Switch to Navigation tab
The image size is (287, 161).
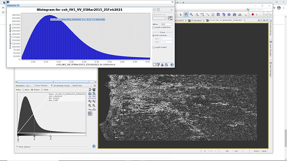pyautogui.click(x=23, y=85)
